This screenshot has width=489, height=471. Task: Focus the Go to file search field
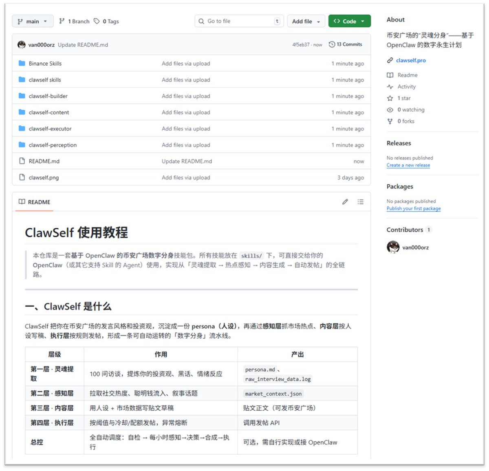click(x=239, y=21)
